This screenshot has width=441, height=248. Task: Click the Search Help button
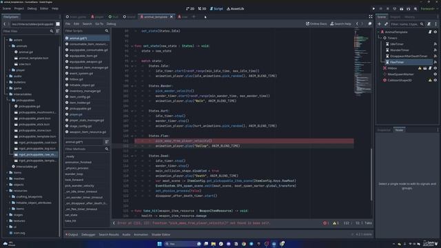click(340, 24)
